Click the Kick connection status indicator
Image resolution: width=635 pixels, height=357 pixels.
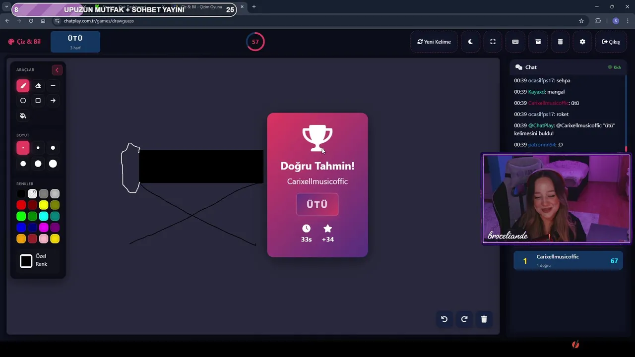[615, 67]
